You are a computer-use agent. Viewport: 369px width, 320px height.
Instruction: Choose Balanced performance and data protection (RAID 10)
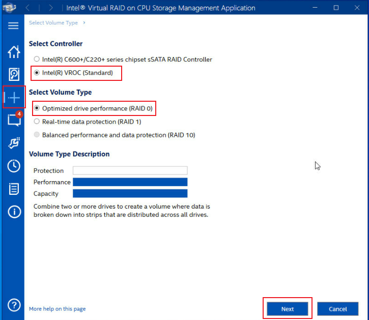click(37, 135)
